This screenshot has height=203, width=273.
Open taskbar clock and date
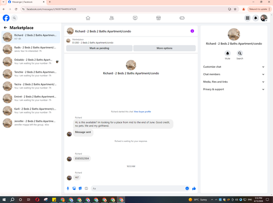click(x=258, y=200)
